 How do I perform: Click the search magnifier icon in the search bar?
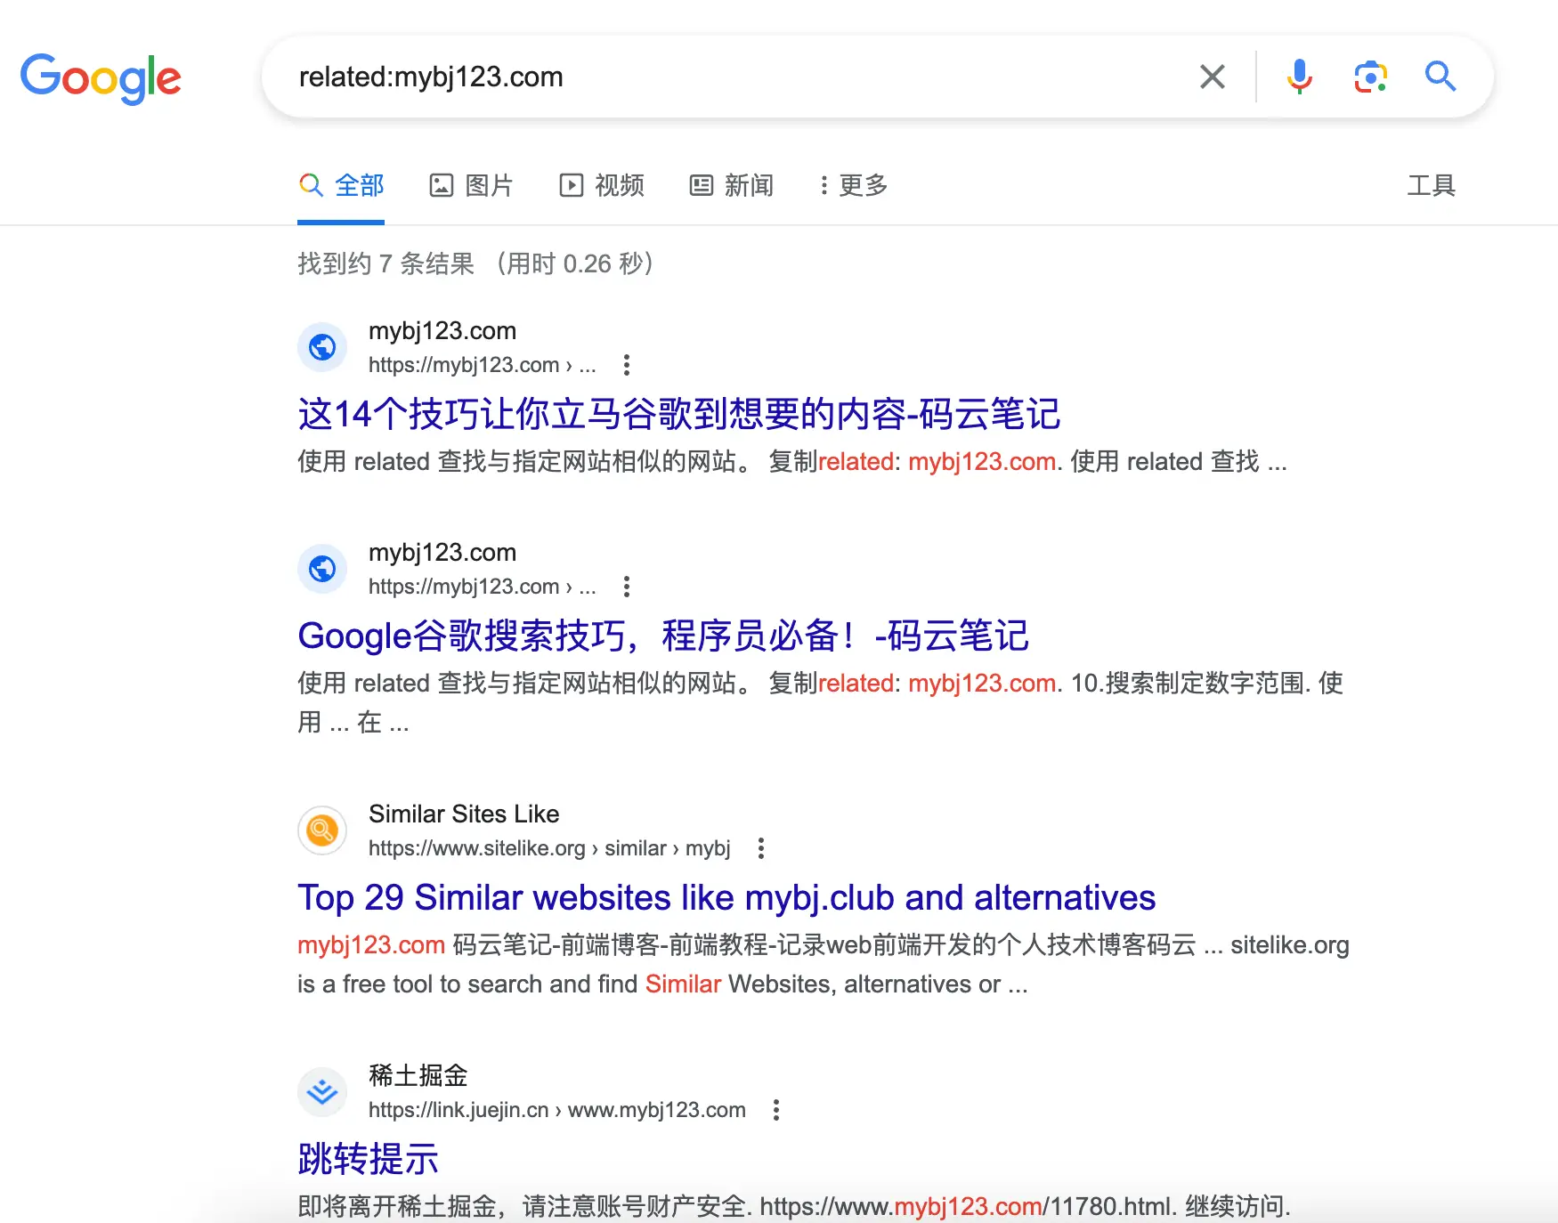click(x=1440, y=77)
